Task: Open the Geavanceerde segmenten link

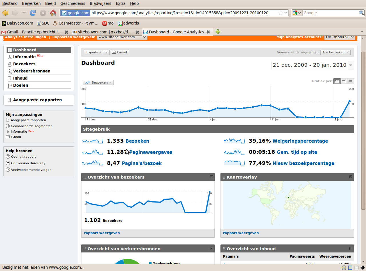Action: pyautogui.click(x=31, y=126)
